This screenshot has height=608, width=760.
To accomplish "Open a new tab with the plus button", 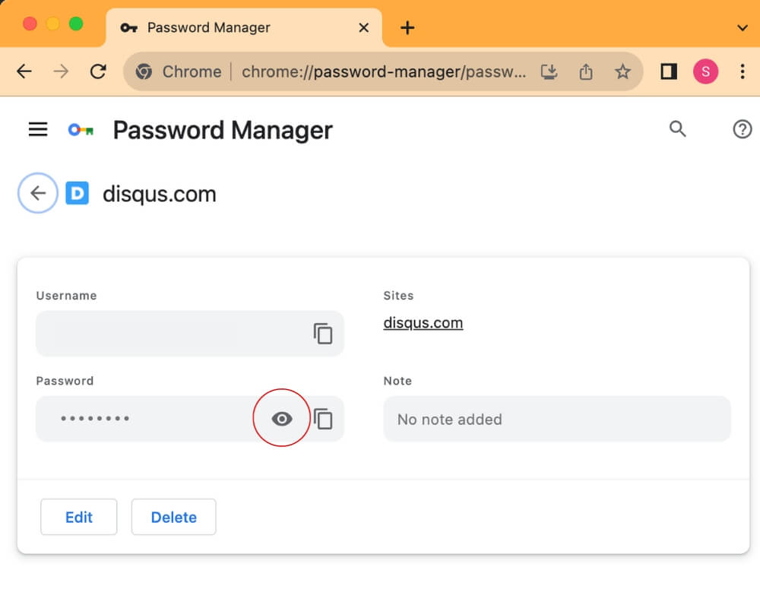I will [x=407, y=27].
